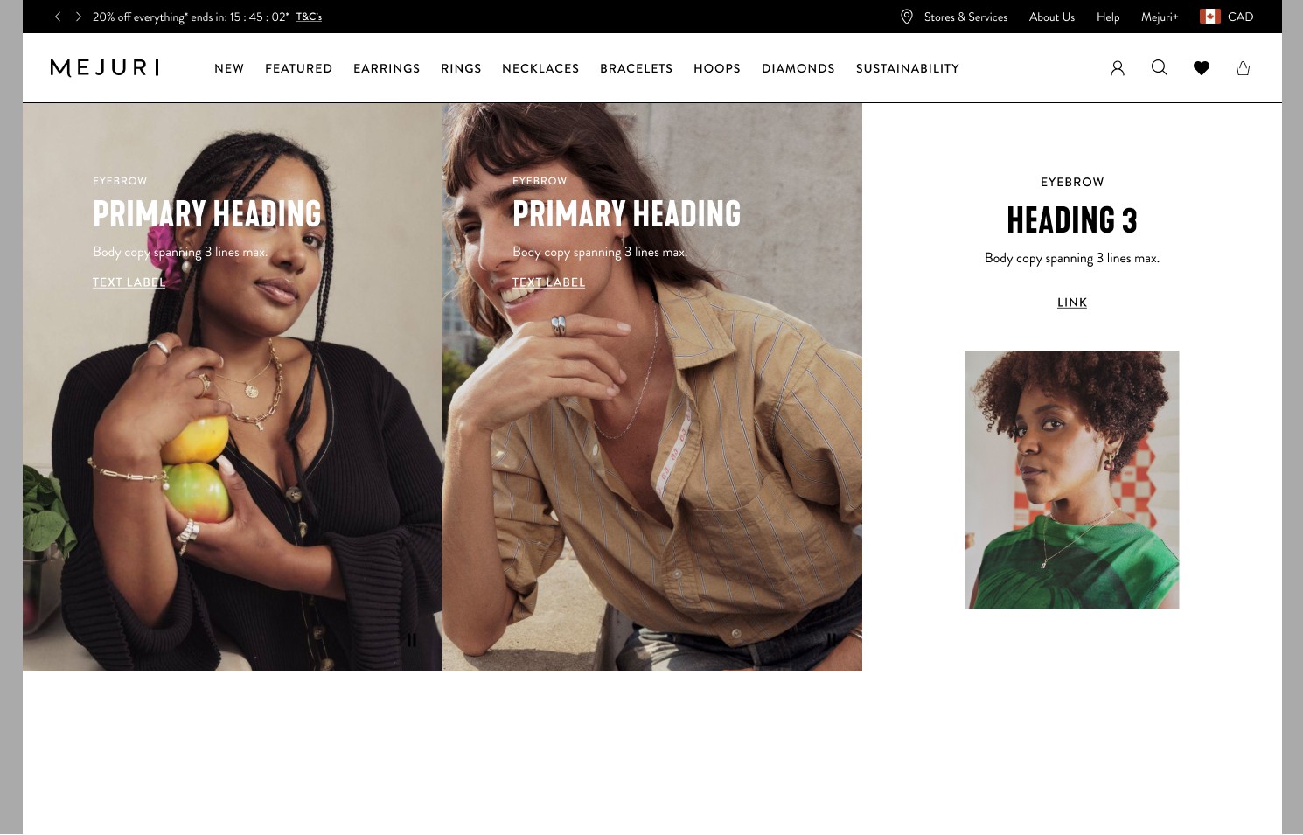
Task: Open the search magnifier icon
Action: point(1160,67)
